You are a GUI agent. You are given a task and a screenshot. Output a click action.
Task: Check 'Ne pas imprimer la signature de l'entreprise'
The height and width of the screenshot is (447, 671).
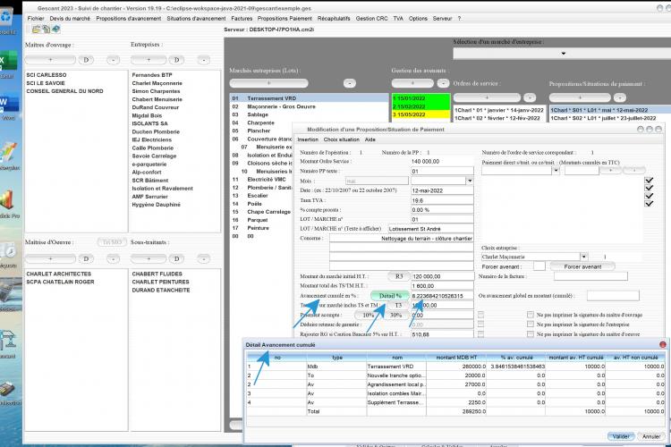pyautogui.click(x=531, y=325)
